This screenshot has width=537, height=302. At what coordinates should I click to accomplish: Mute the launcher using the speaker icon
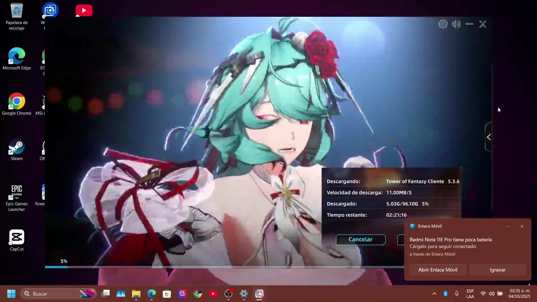[456, 24]
